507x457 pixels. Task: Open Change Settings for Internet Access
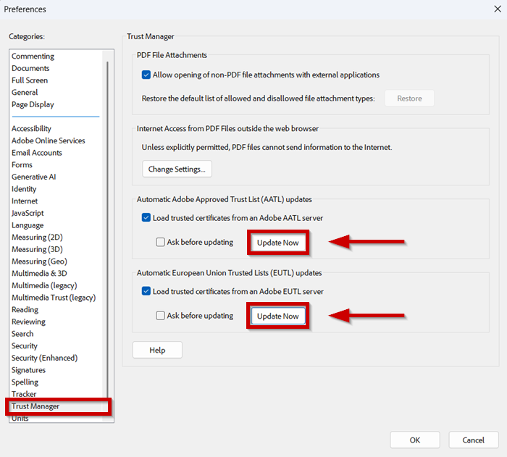[177, 169]
